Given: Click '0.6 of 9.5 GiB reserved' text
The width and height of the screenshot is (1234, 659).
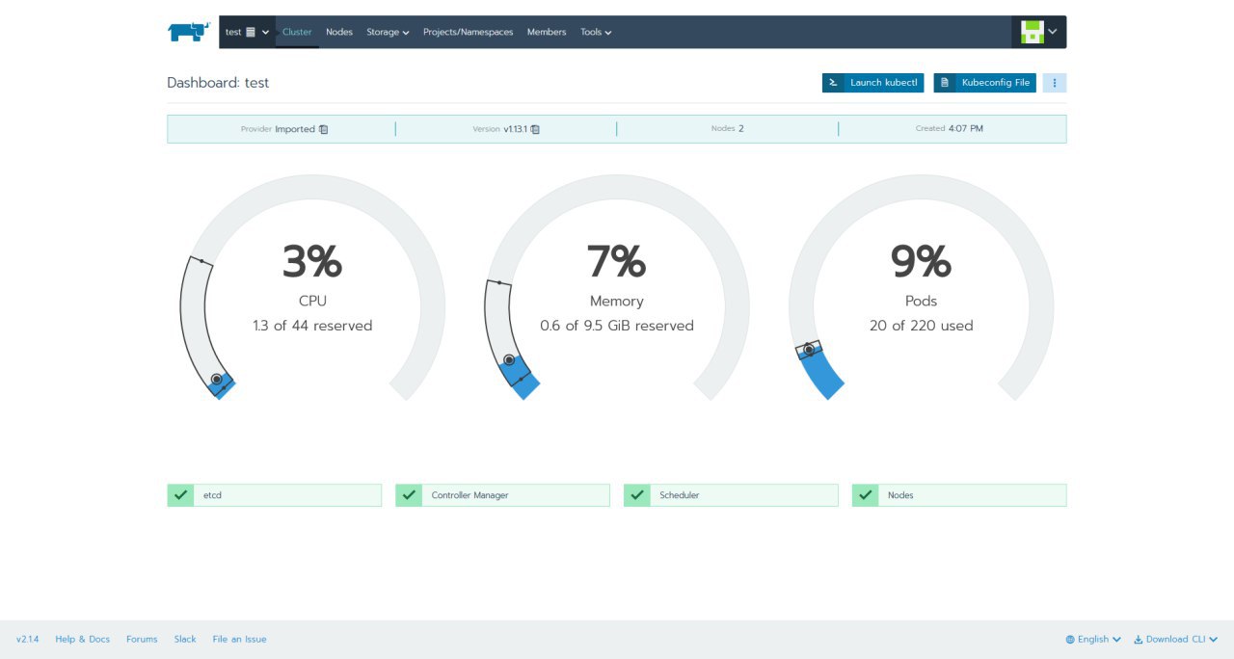Looking at the screenshot, I should (x=617, y=326).
